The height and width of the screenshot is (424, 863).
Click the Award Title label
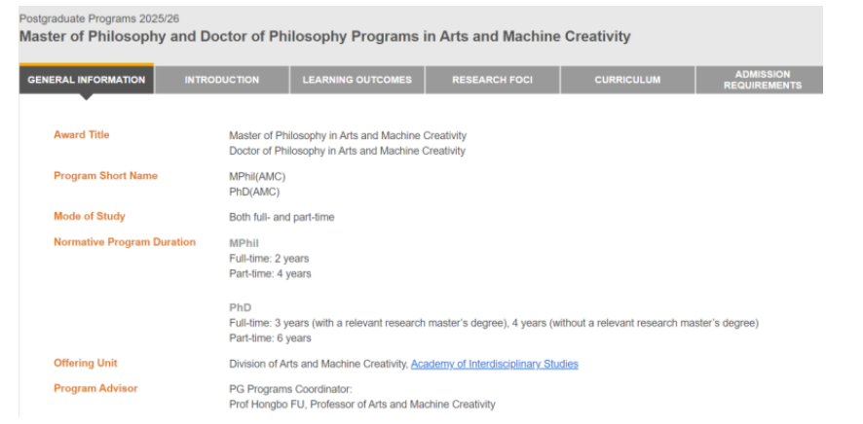point(82,135)
